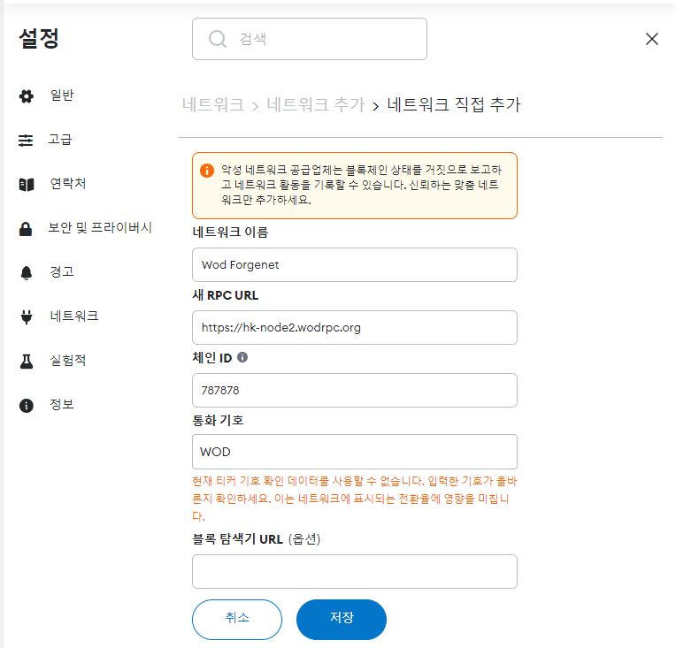Click the 통화 기호 field showing WOD

tap(355, 452)
